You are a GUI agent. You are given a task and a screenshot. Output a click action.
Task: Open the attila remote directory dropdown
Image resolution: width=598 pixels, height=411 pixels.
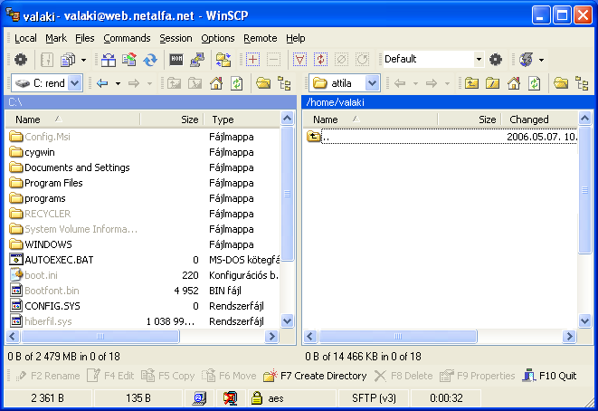click(372, 83)
